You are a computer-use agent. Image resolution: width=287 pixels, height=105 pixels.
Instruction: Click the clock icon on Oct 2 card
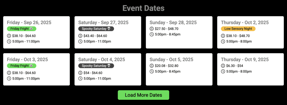click(x=223, y=42)
